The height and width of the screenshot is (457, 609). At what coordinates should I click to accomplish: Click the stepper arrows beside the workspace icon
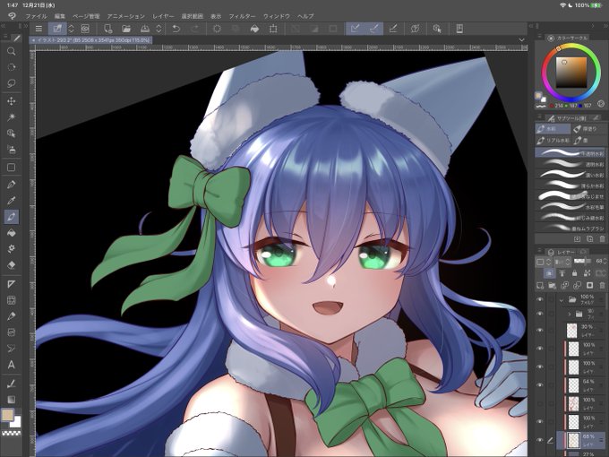click(71, 29)
